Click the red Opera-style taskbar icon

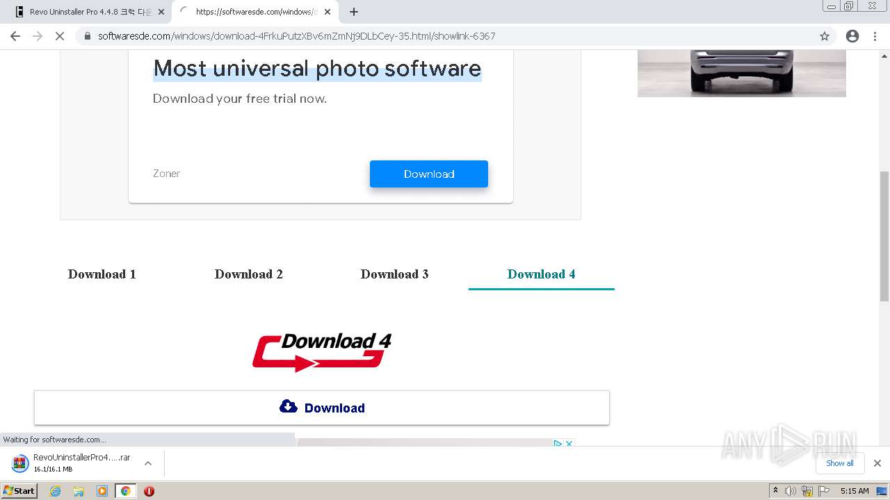149,491
